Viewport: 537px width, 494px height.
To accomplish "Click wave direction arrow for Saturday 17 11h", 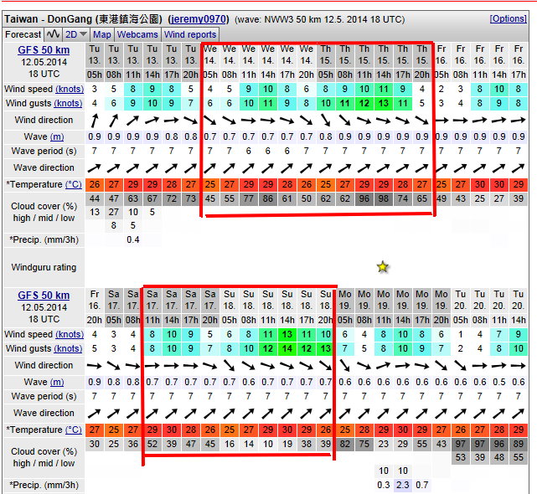I will pyautogui.click(x=152, y=414).
